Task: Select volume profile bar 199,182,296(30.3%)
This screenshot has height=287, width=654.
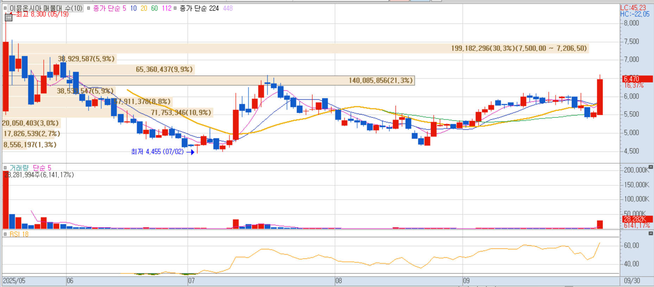Action: coord(296,48)
